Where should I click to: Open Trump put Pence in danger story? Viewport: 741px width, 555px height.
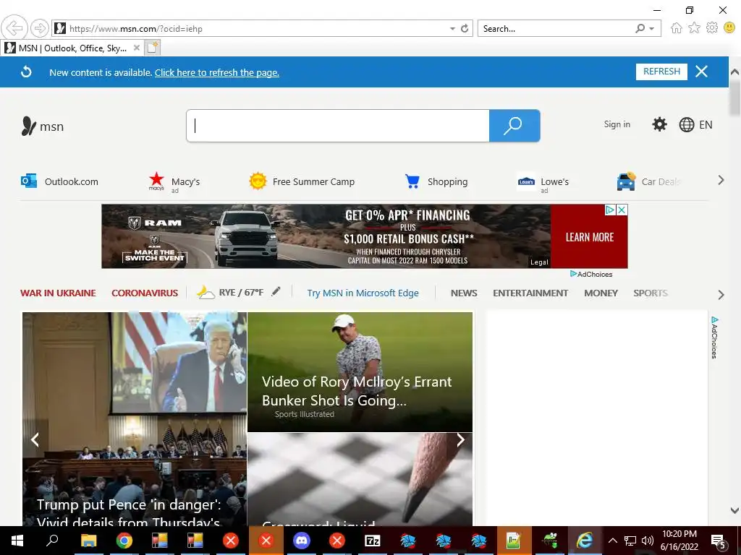(x=134, y=419)
